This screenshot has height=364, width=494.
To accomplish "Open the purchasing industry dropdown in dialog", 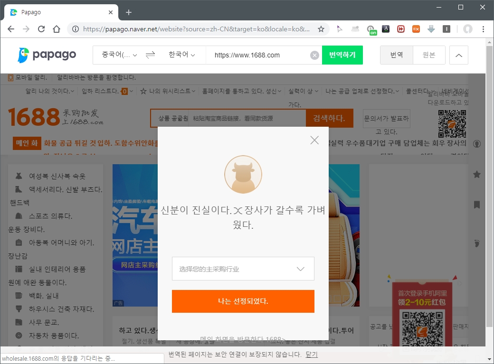I will (x=243, y=269).
